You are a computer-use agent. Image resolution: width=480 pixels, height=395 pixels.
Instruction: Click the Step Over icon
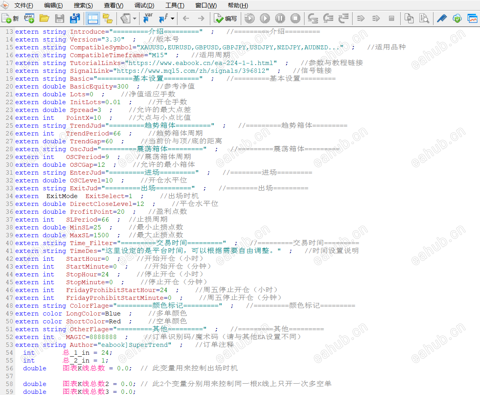328,18
